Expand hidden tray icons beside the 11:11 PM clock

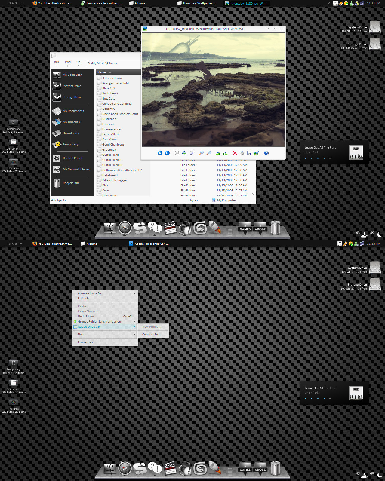(x=329, y=3)
